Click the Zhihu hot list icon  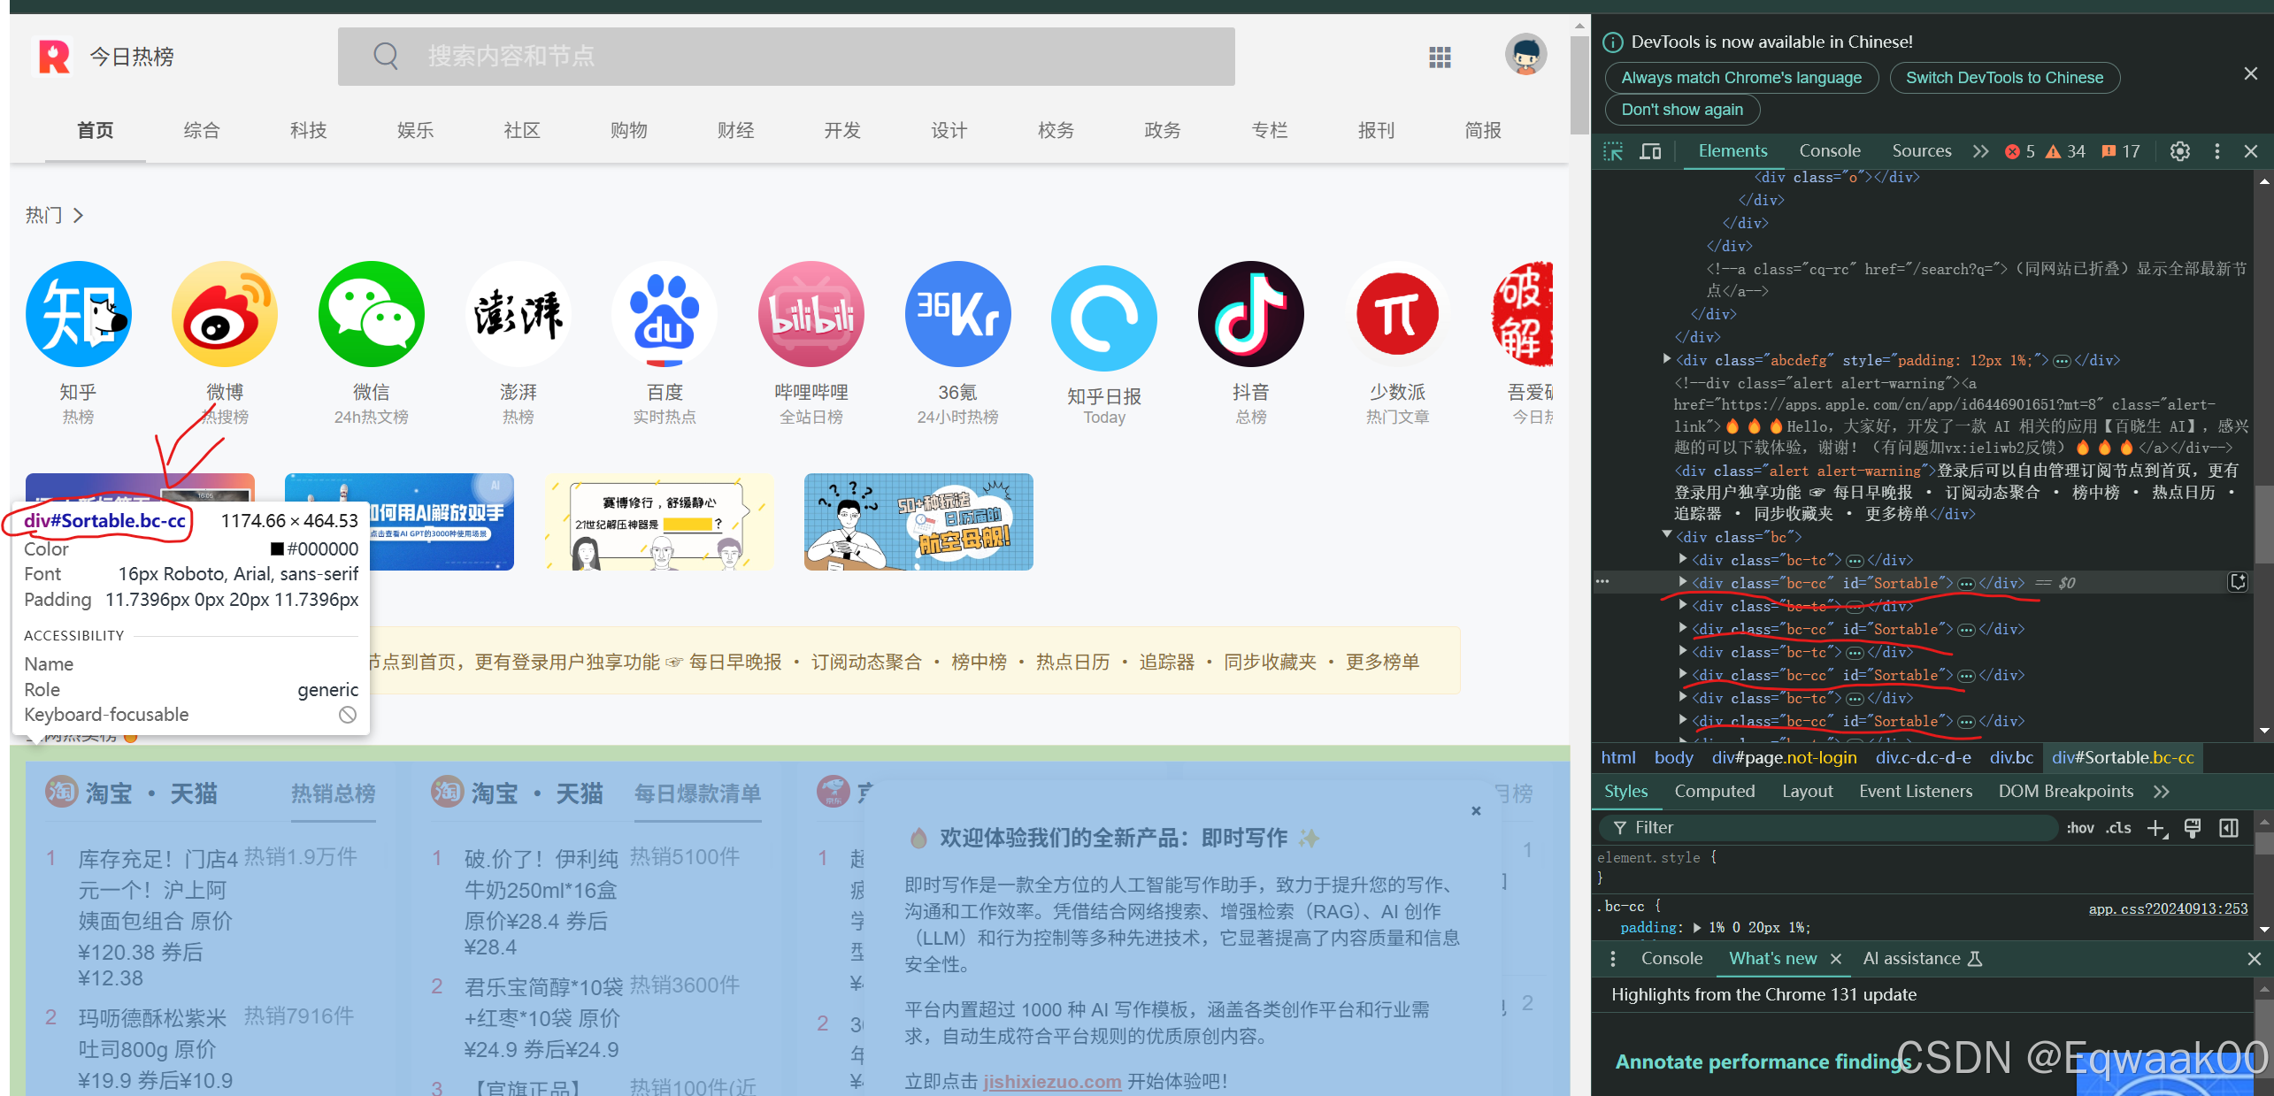[79, 314]
